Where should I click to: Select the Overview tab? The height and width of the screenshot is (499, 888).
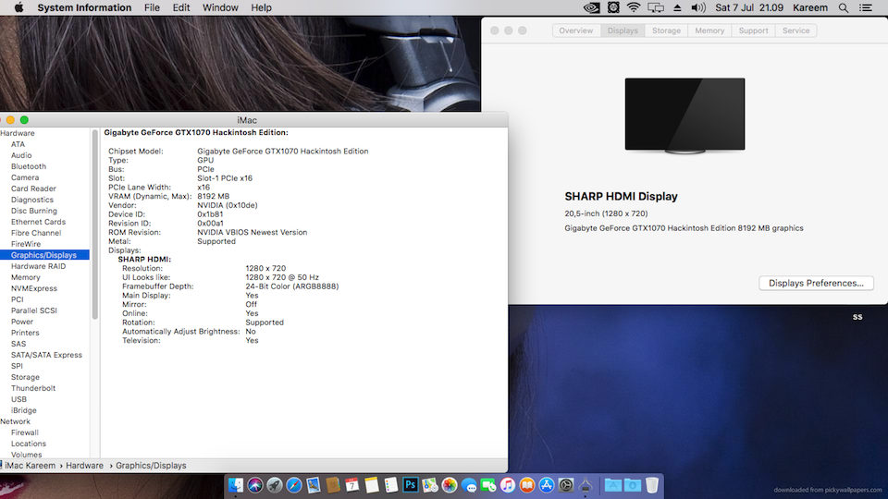(575, 30)
